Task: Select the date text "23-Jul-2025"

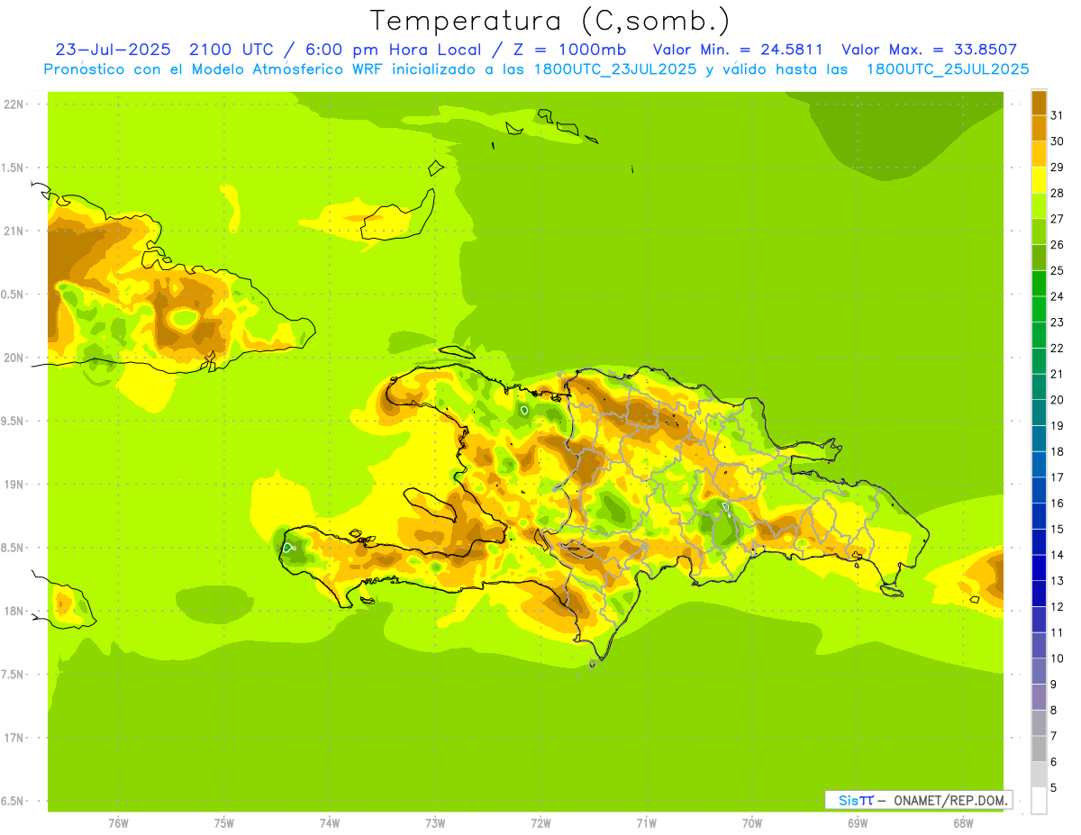Action: [x=113, y=50]
